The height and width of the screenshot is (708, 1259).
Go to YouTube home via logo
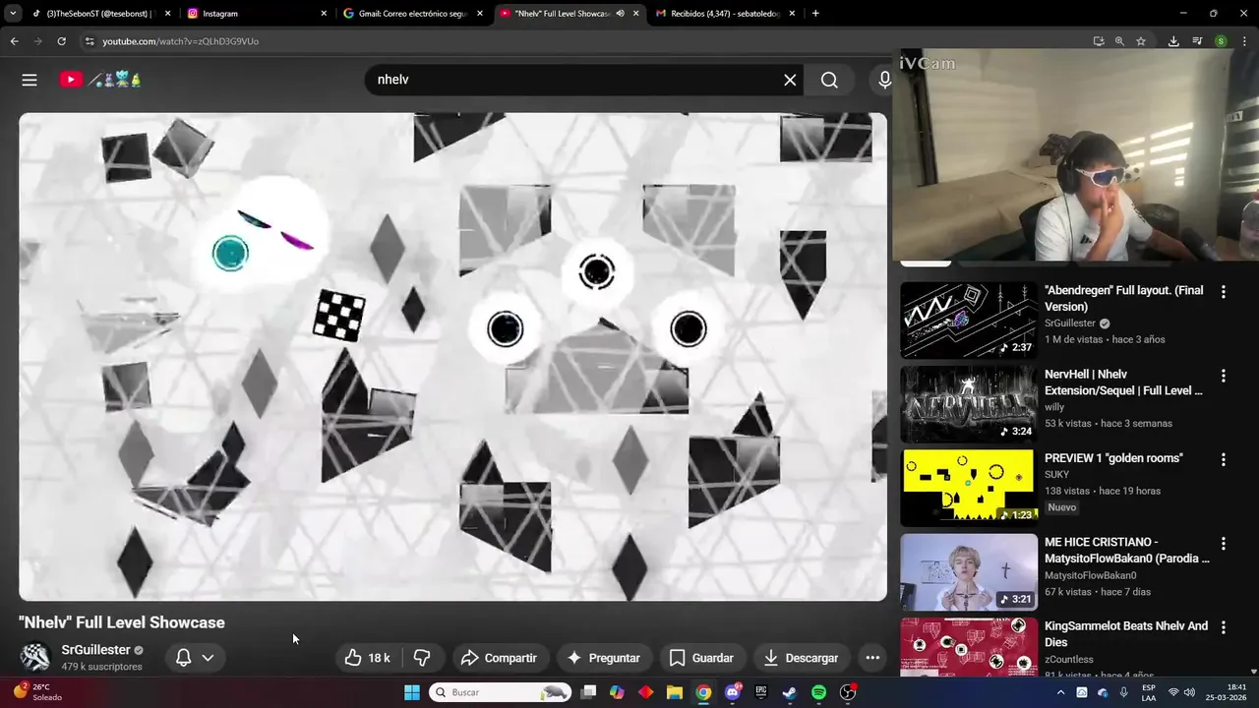pyautogui.click(x=100, y=80)
